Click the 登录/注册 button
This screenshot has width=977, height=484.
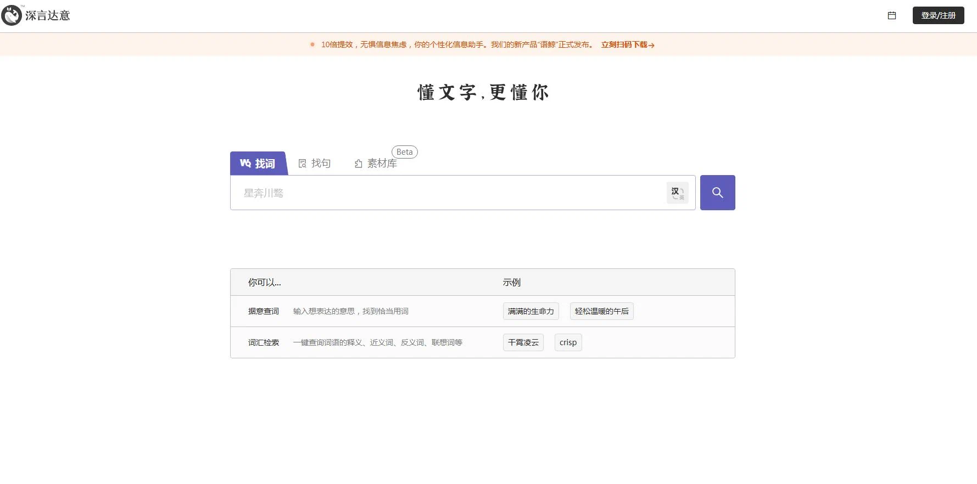pyautogui.click(x=938, y=15)
